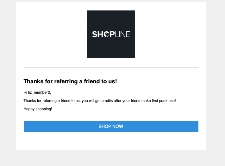Image resolution: width=225 pixels, height=166 pixels.
Task: Click the white space under the SHOP NOW button
Action: (111, 141)
